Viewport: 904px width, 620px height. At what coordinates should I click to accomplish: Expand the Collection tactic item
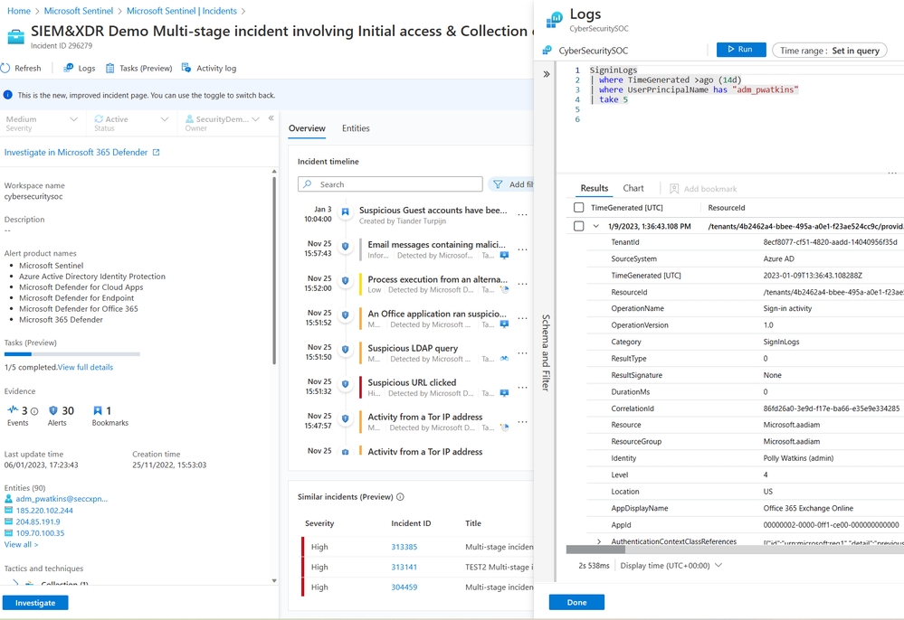15,583
